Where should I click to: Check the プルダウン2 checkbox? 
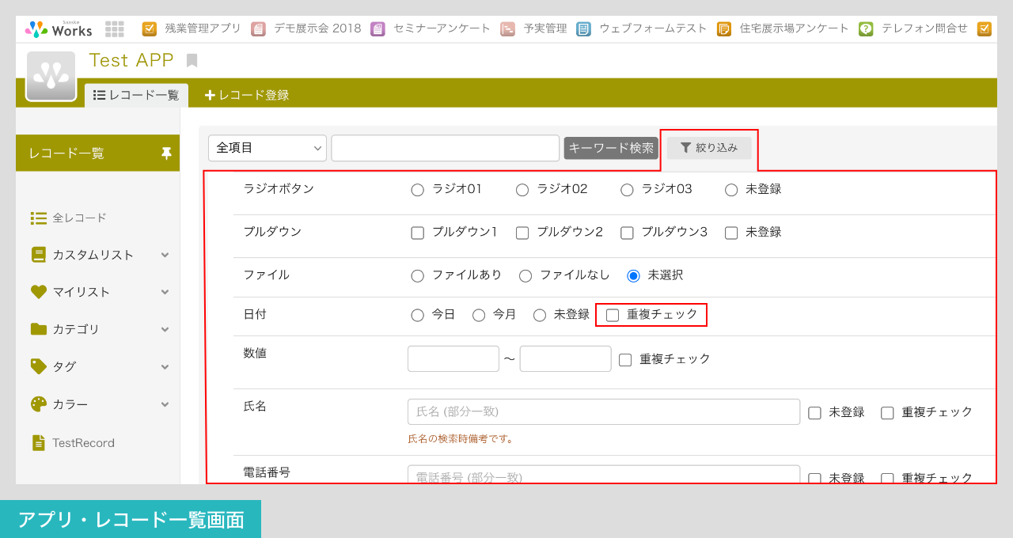tap(522, 233)
